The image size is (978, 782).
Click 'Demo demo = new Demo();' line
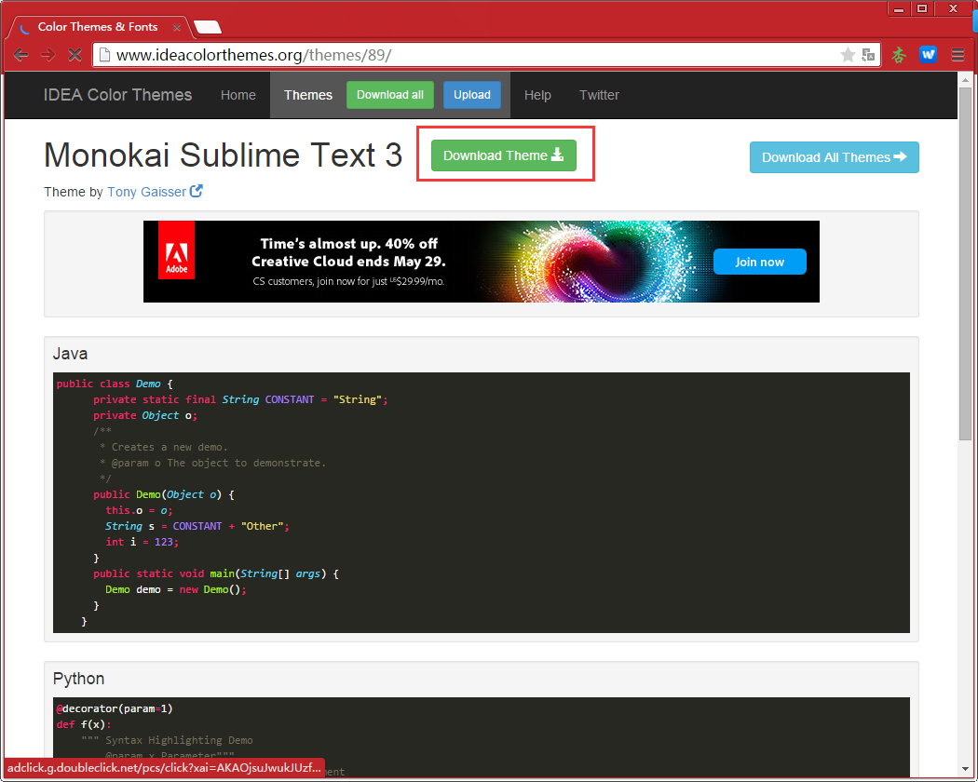pos(176,589)
